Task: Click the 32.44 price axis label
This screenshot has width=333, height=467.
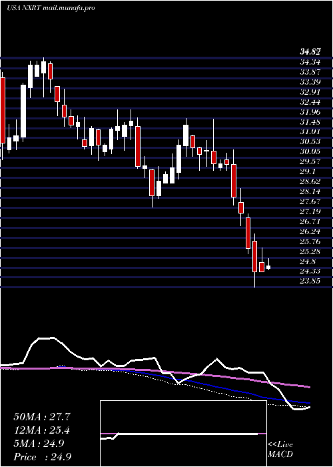Action: pos(310,102)
